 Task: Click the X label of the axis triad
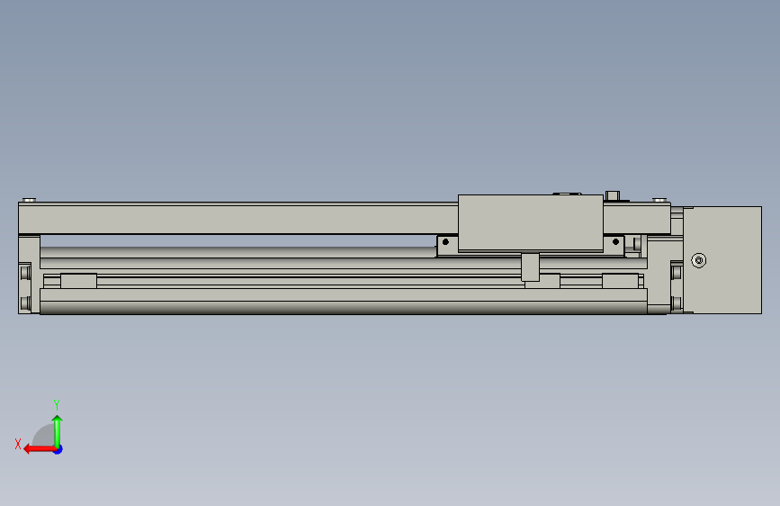(x=18, y=444)
